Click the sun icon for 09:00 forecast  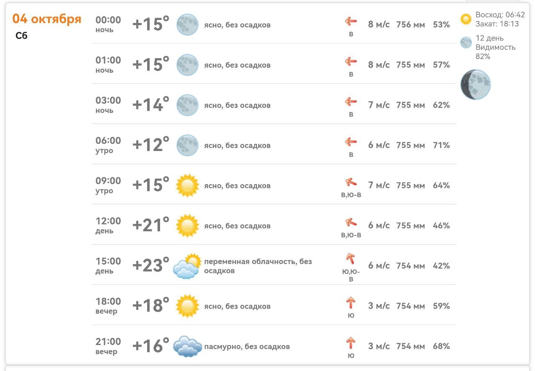pos(187,185)
